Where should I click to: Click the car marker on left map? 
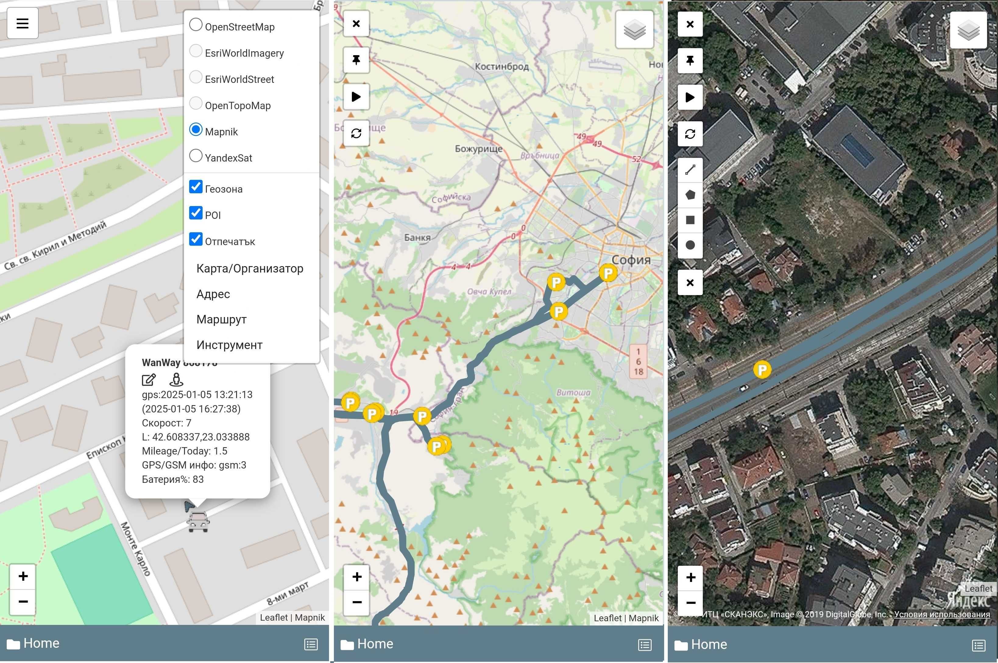coord(198,521)
